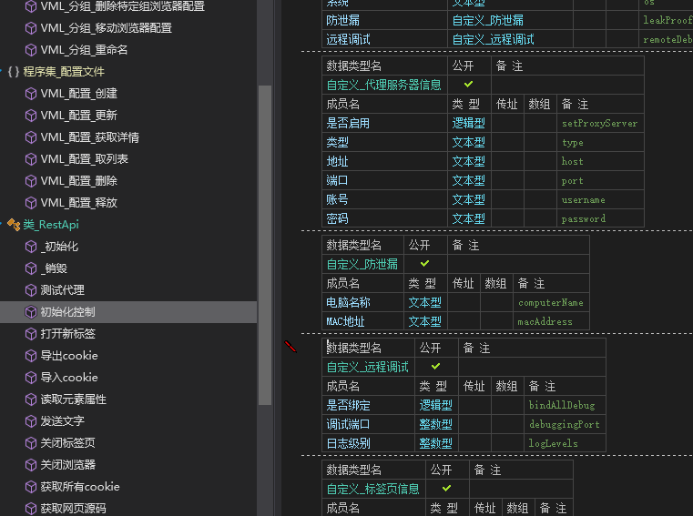
Task: Click cube icon beside VML_分组_重命名
Action: pyautogui.click(x=30, y=50)
